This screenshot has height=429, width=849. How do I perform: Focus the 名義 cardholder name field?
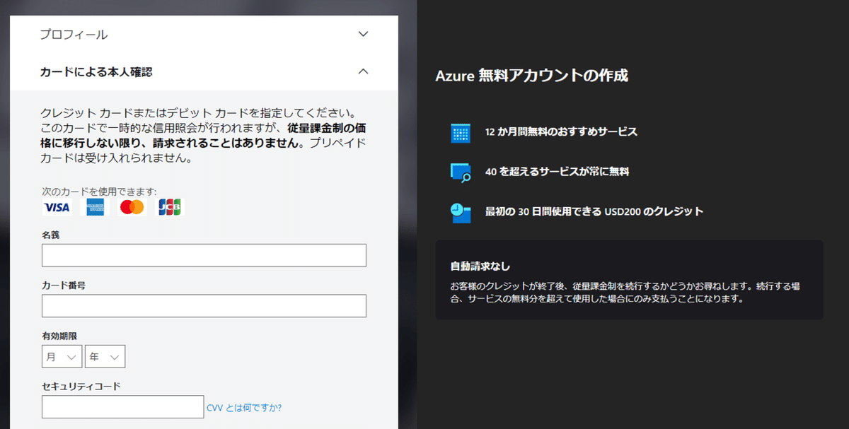(204, 255)
